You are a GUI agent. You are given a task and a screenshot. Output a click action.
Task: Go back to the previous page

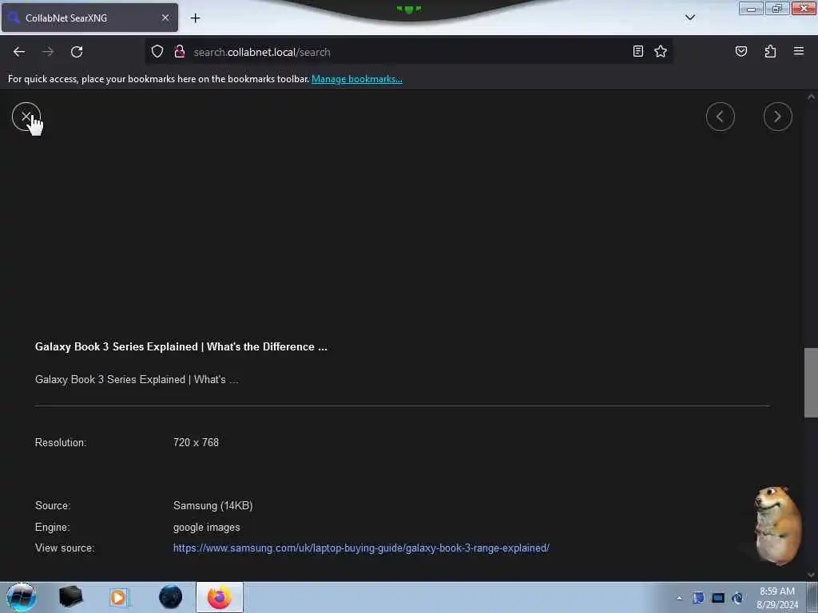click(19, 52)
